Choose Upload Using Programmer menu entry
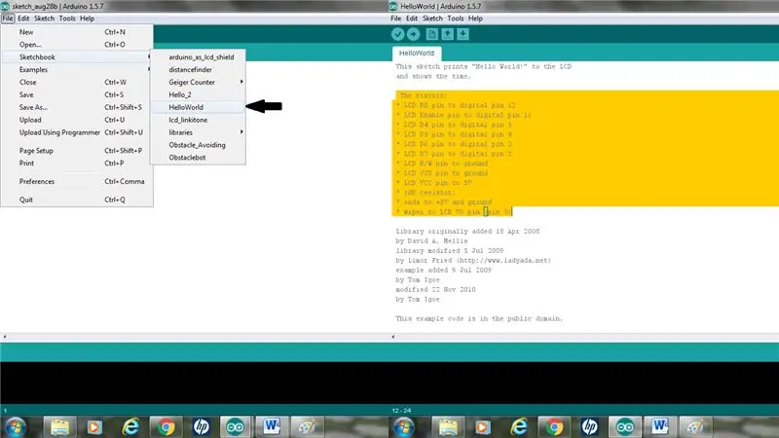Image resolution: width=779 pixels, height=438 pixels. pos(77,132)
